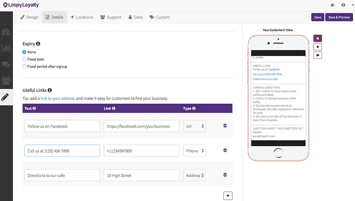Open the home icon in top bar

[x=332, y=5]
